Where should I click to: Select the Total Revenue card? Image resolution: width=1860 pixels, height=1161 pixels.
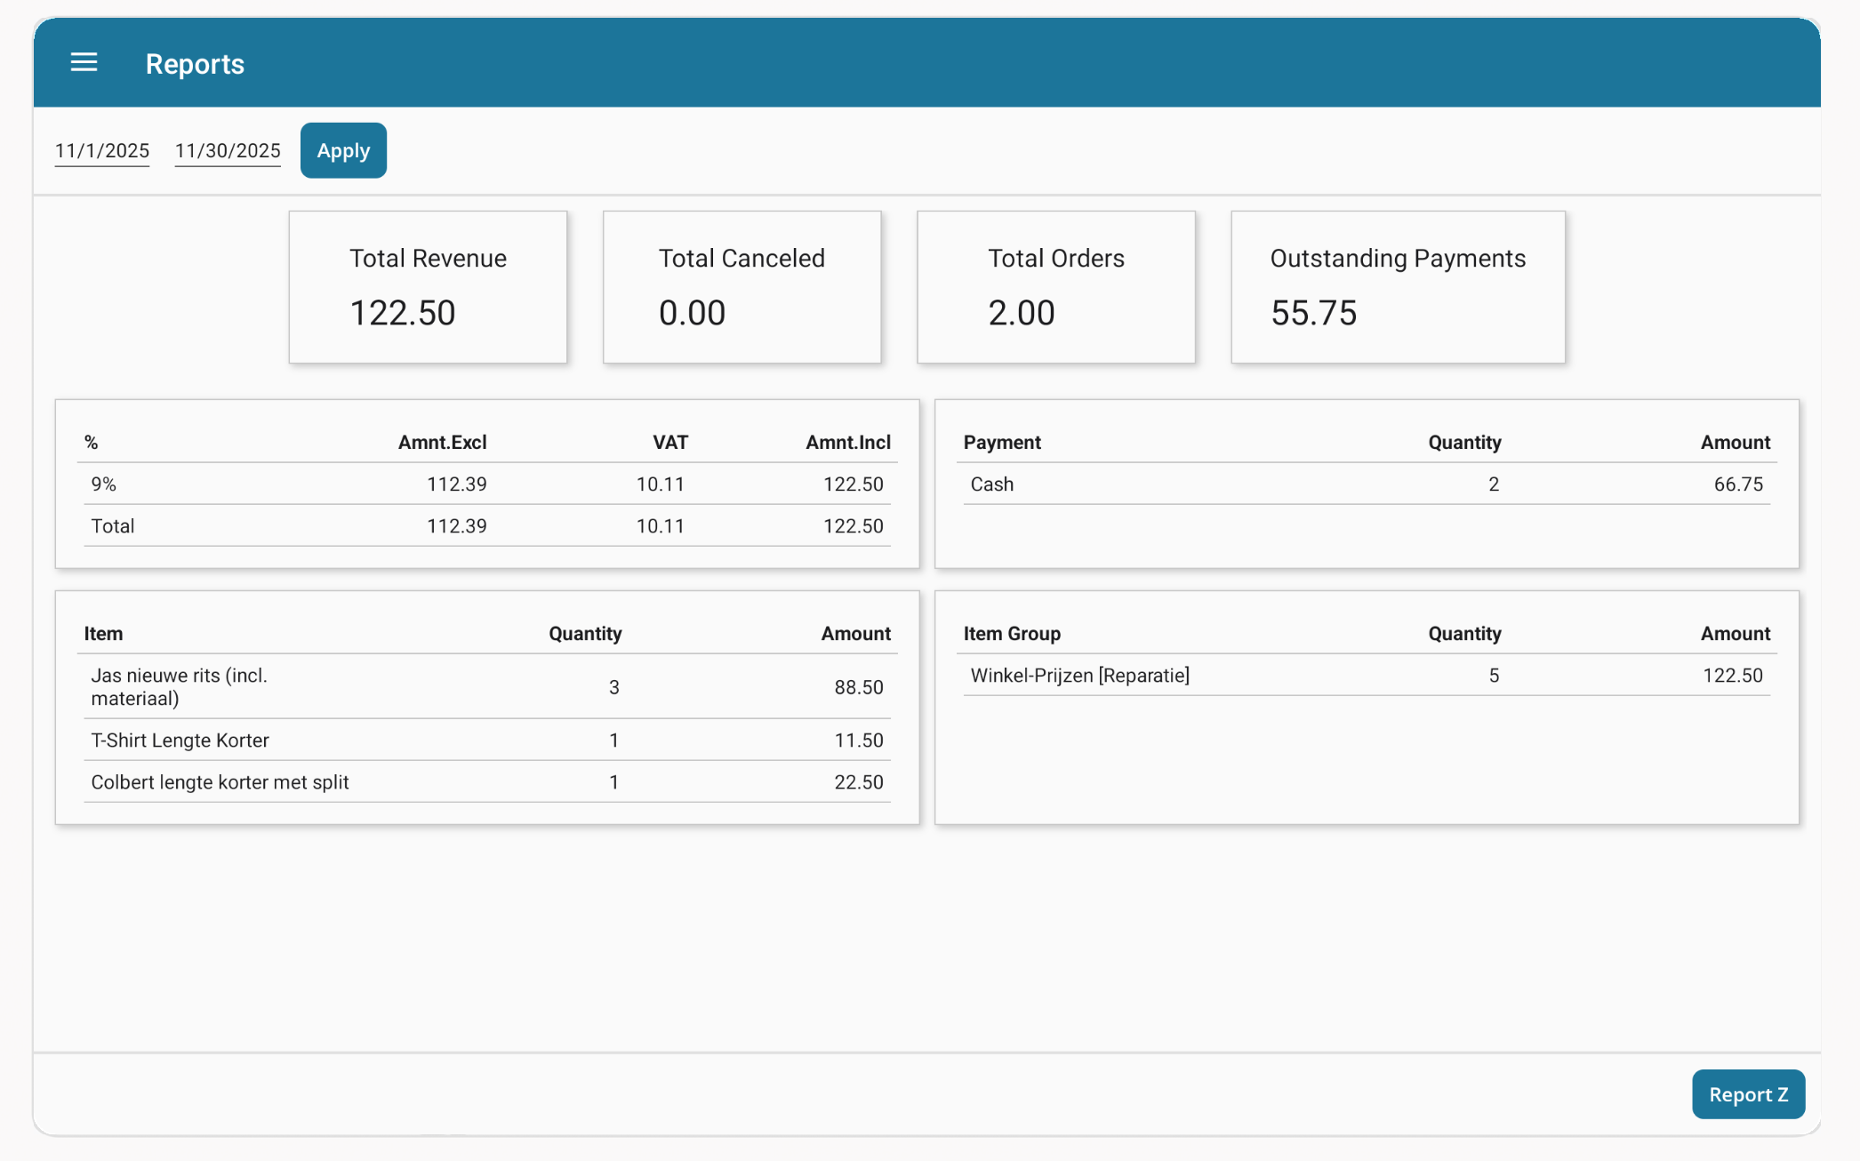coord(428,286)
